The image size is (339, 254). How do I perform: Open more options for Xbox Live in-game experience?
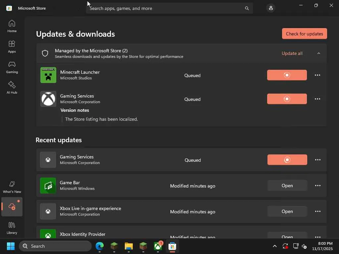point(317,211)
